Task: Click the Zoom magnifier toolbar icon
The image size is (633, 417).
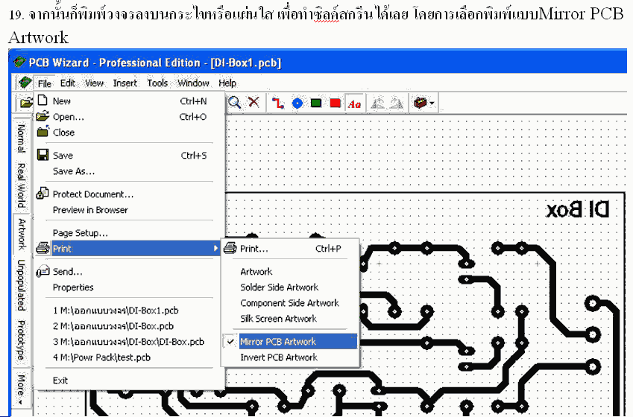Action: 235,103
